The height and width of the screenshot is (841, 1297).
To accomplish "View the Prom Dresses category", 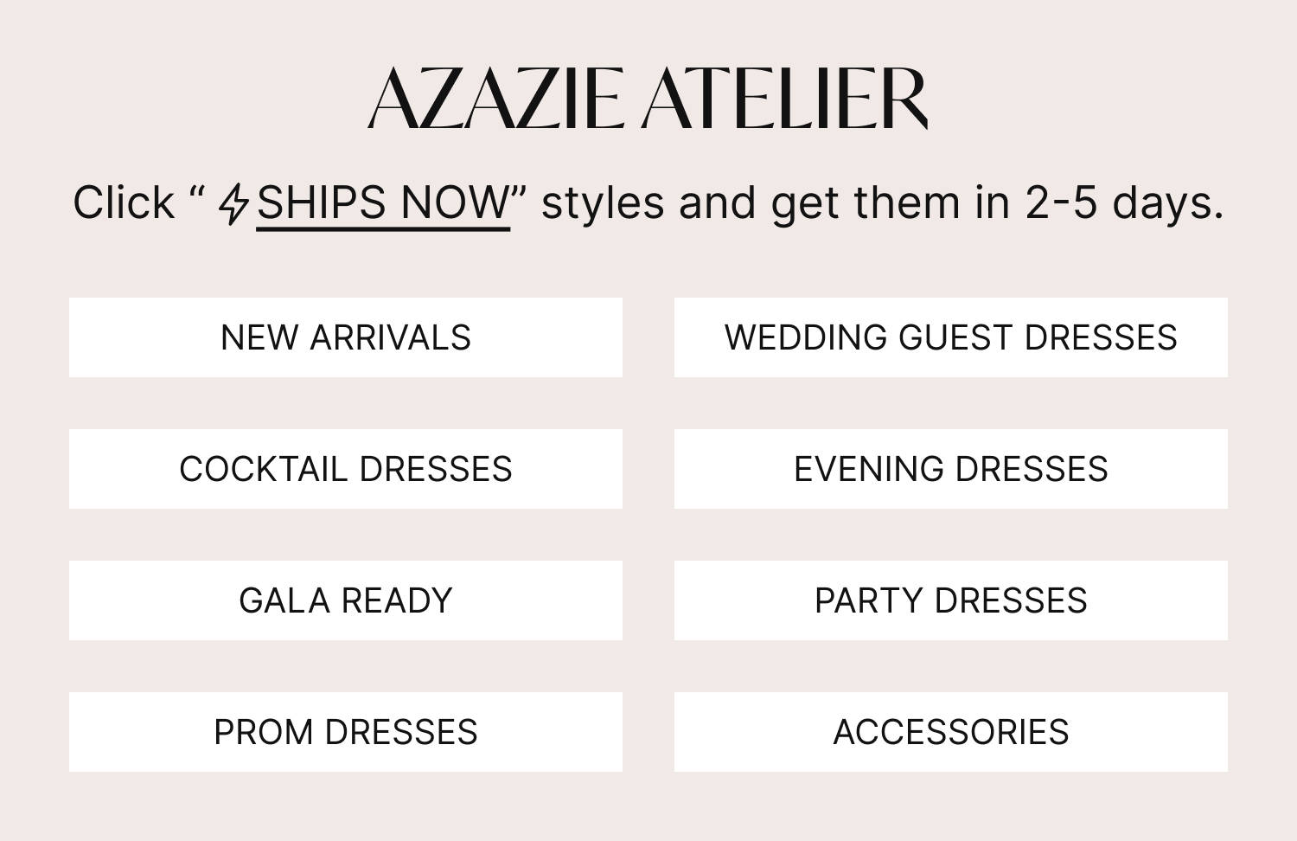I will point(346,732).
